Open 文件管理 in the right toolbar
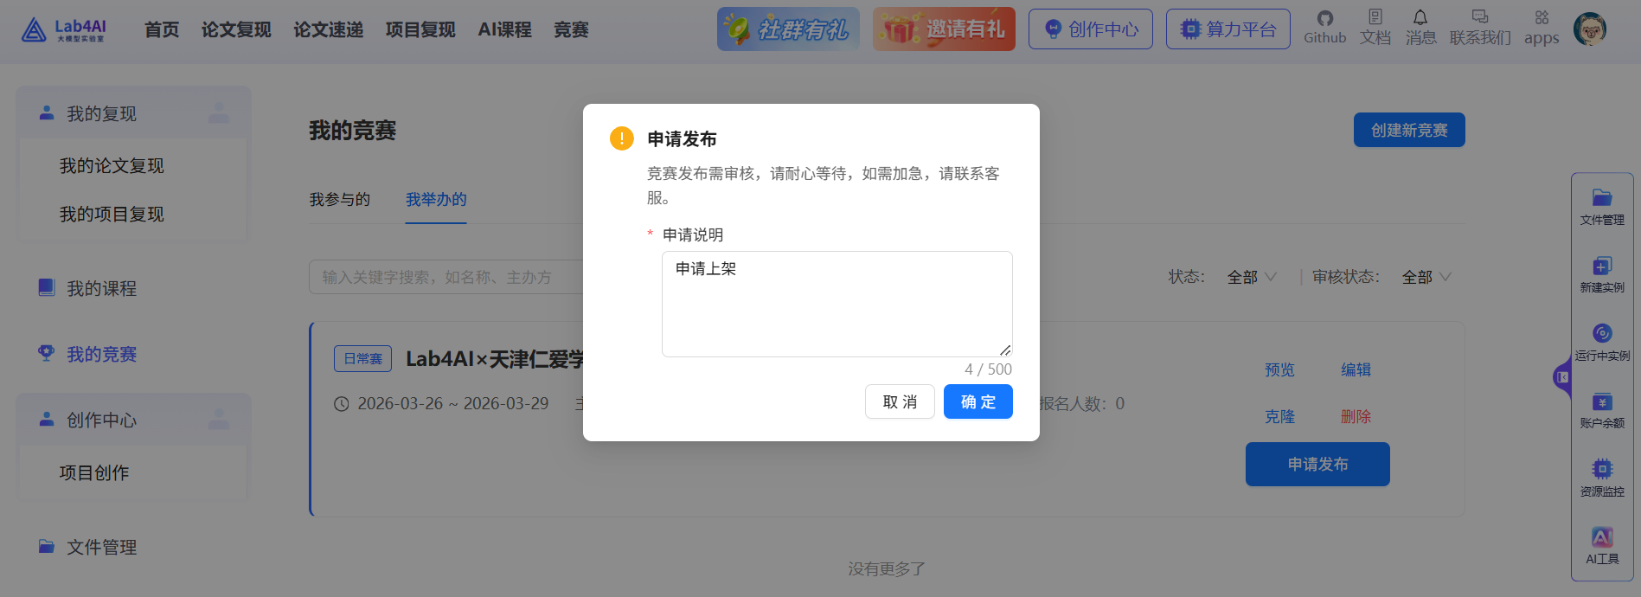This screenshot has height=597, width=1641. [x=1602, y=208]
